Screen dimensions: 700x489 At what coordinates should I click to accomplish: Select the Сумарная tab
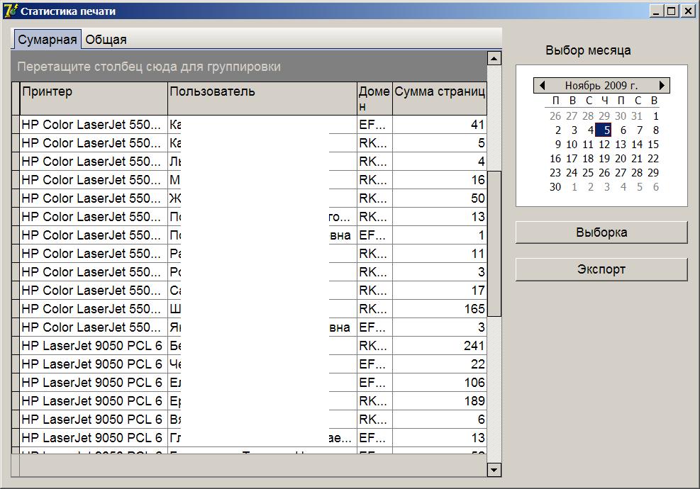[48, 40]
